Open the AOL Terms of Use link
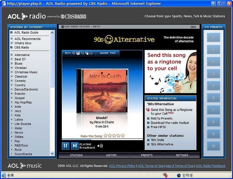Viewport: 233px width, 179px height. tap(151, 166)
